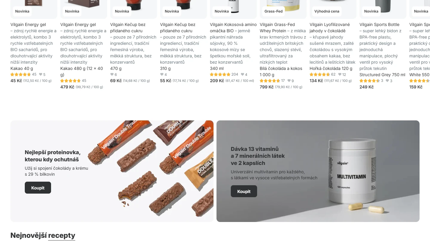The height and width of the screenshot is (242, 430).
Task: Click heart icon for Grass-Fed Whey Protein
Action: 289,81
